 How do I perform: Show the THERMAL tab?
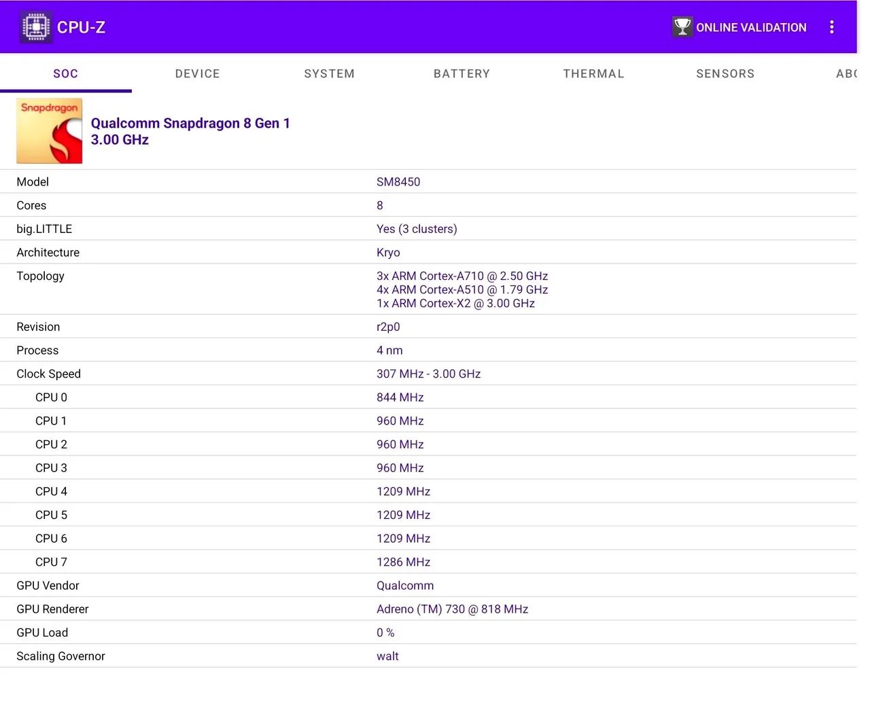594,73
